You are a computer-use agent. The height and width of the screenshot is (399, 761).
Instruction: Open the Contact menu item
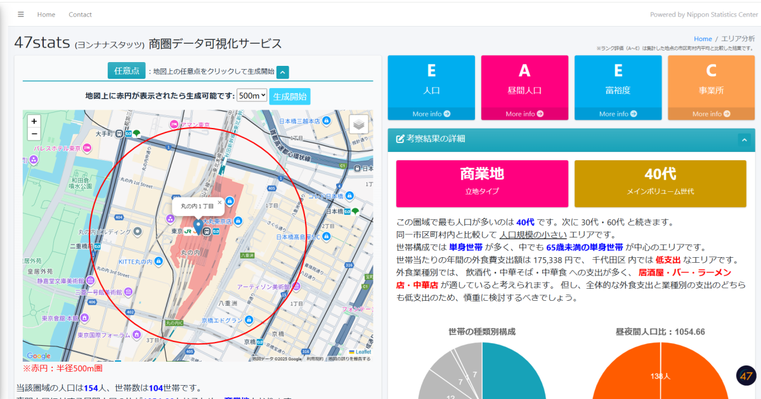click(80, 15)
